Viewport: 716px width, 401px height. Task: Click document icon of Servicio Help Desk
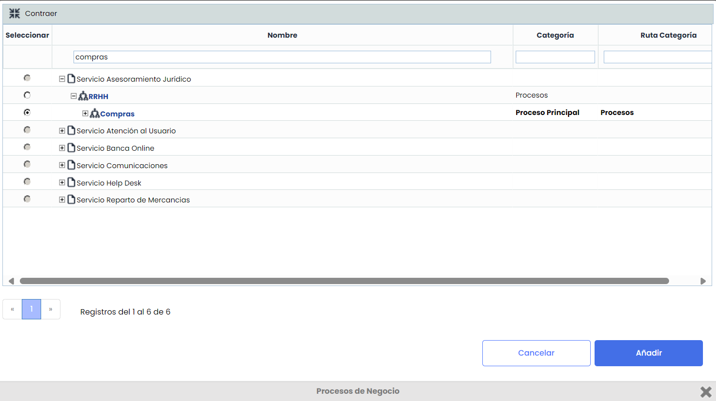[x=72, y=183]
